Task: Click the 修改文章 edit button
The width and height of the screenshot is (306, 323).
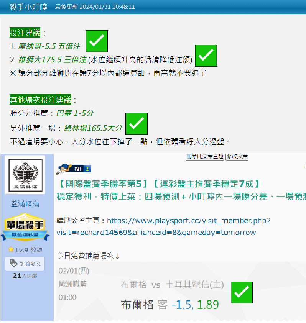Action: coord(237,157)
